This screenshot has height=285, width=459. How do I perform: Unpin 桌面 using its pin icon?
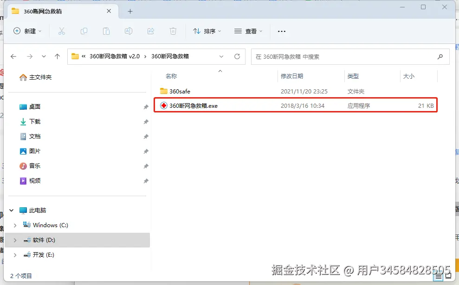146,107
